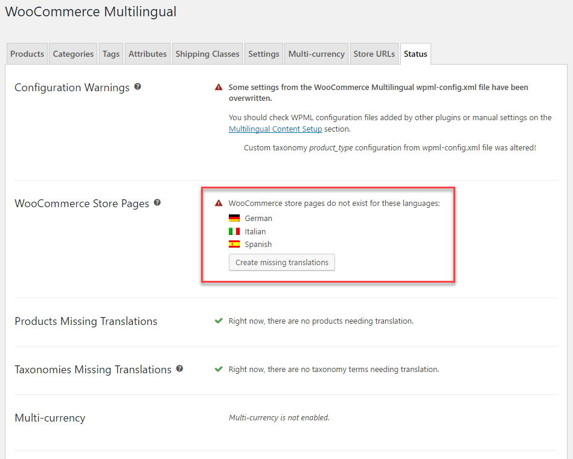Click green checkmark beside taxonomy terms message

pyautogui.click(x=219, y=369)
